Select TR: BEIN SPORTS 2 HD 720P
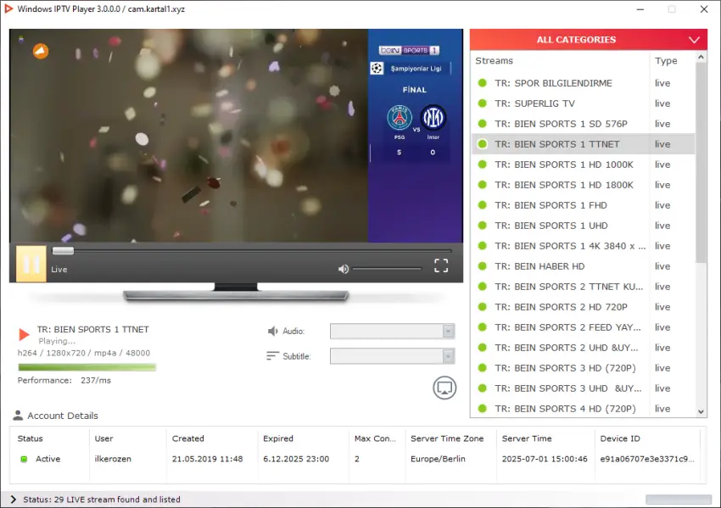This screenshot has width=721, height=508. (x=583, y=307)
